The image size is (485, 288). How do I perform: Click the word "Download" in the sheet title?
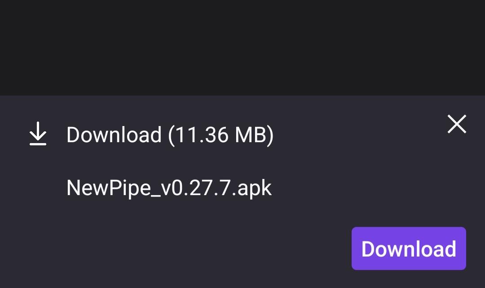point(114,135)
